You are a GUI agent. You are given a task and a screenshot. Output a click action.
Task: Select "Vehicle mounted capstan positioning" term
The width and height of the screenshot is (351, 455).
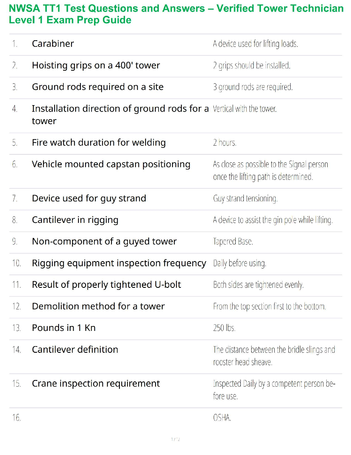(x=111, y=164)
